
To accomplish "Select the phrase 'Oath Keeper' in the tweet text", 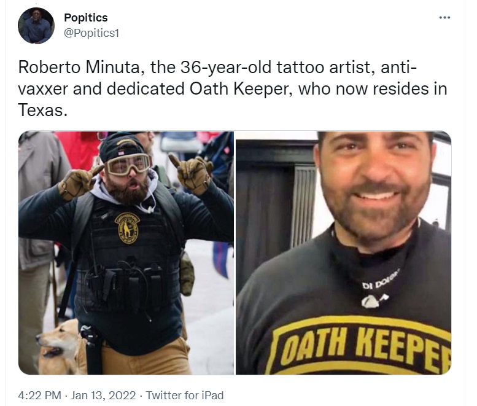I will click(239, 89).
